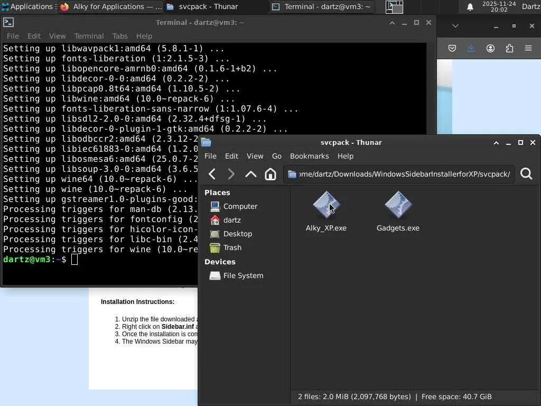Roll up the Thunar window with up-arrow
The image size is (541, 406).
(496, 143)
